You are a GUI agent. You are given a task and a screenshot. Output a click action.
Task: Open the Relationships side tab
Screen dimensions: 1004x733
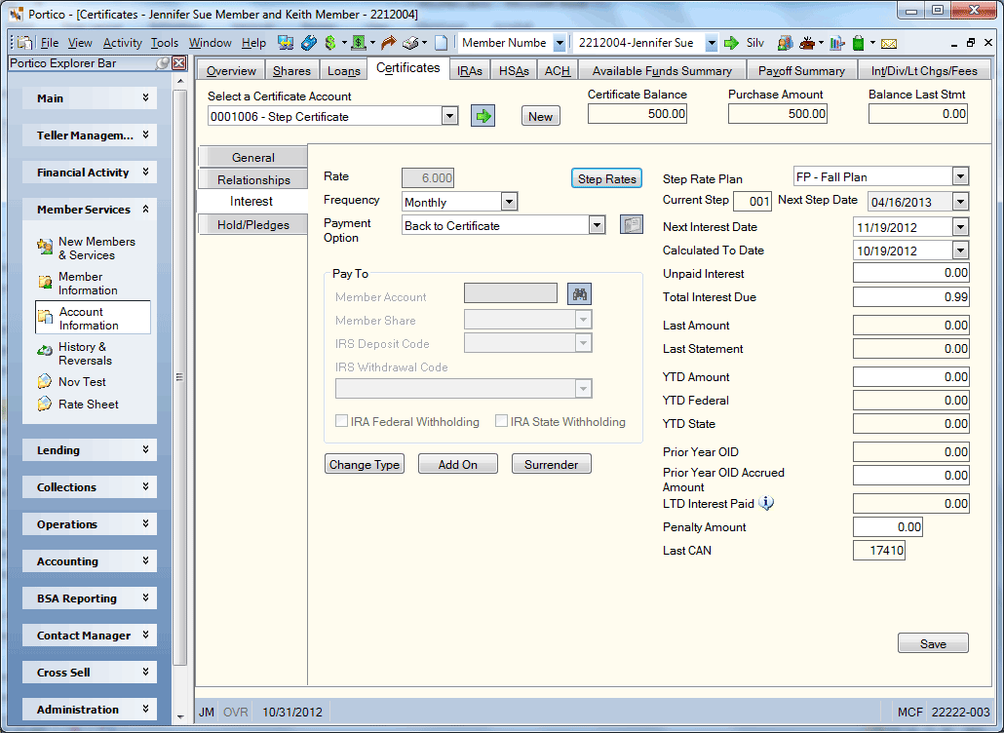tap(252, 180)
